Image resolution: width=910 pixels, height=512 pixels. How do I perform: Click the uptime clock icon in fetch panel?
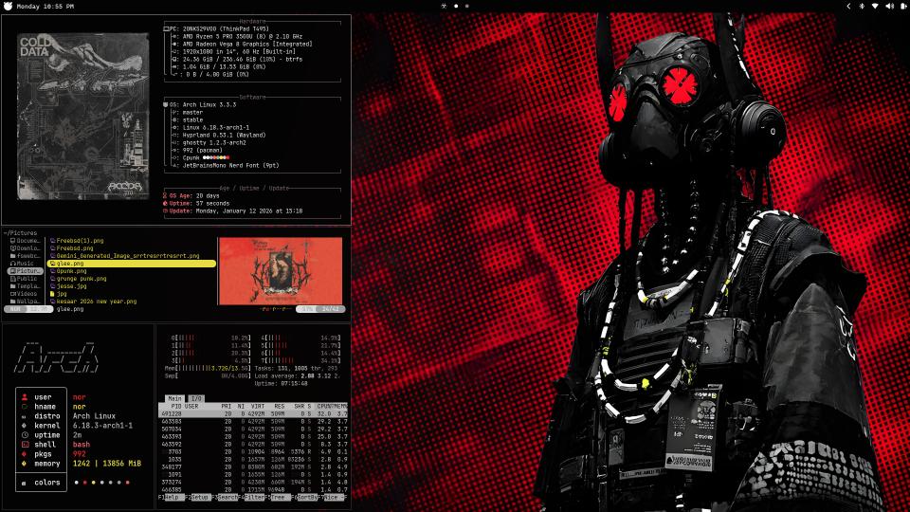pyautogui.click(x=24, y=434)
